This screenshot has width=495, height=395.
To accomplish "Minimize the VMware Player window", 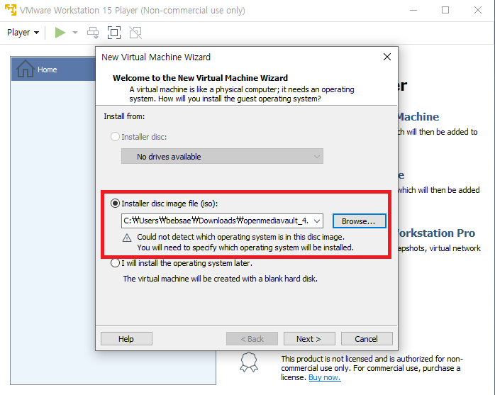I will point(413,10).
